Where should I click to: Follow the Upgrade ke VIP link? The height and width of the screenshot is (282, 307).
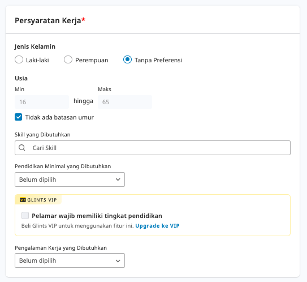157,226
